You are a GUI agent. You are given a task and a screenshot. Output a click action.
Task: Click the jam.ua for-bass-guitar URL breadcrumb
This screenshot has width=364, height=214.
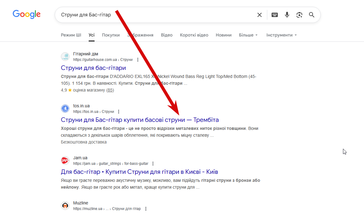tap(111, 164)
